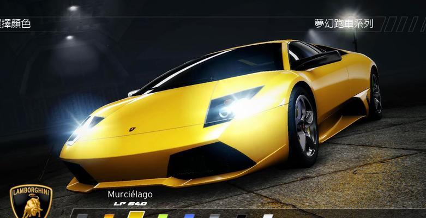Viewport: 426px width, 218px height.
Task: Select the dark gray paint color swatch
Action: coord(82,216)
